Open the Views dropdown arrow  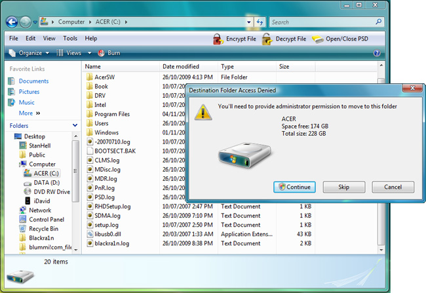coord(89,53)
